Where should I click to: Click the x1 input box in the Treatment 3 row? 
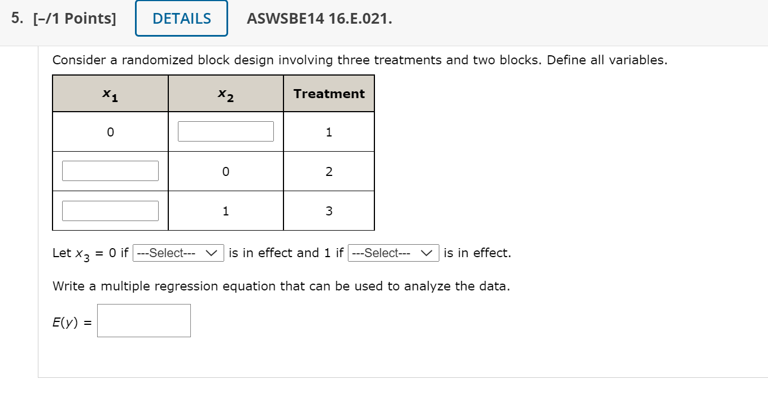pyautogui.click(x=110, y=210)
